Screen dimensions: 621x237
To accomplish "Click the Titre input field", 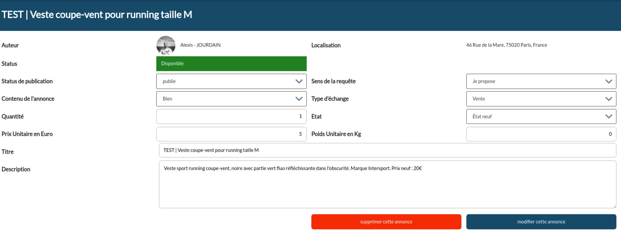I will [x=387, y=150].
